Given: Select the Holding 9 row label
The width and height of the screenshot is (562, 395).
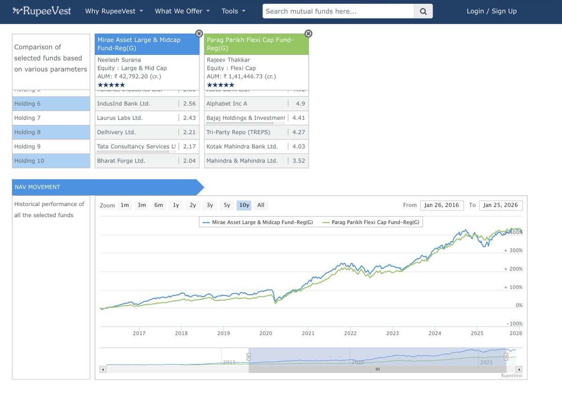Looking at the screenshot, I should [x=51, y=146].
